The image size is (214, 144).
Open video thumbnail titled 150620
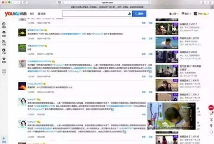click(x=167, y=85)
